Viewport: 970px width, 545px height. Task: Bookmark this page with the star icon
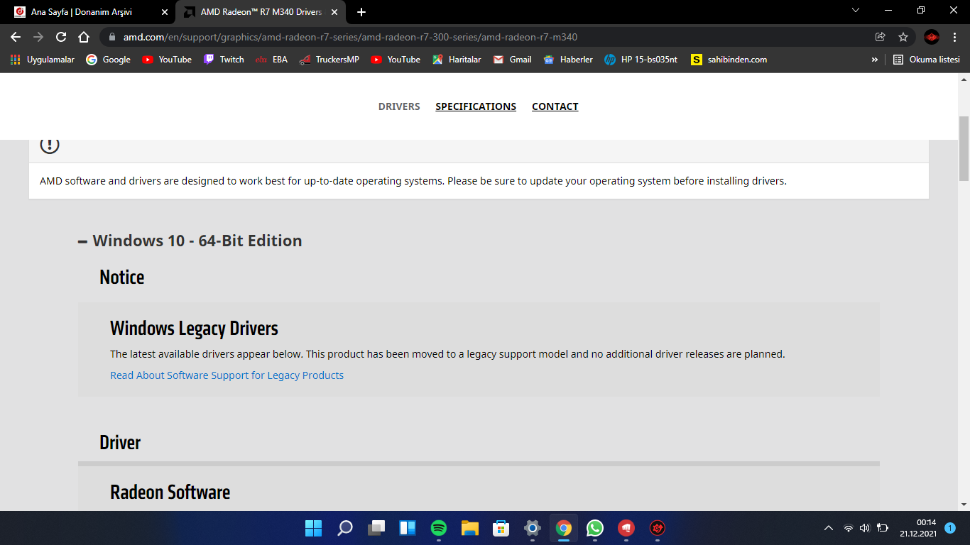pyautogui.click(x=903, y=37)
